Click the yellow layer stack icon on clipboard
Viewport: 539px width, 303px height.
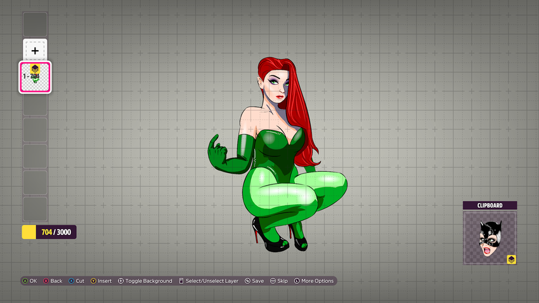510,259
